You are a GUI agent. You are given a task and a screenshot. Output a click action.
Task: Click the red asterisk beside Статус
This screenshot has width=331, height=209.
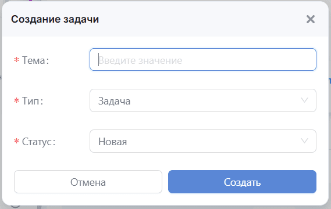coord(17,141)
